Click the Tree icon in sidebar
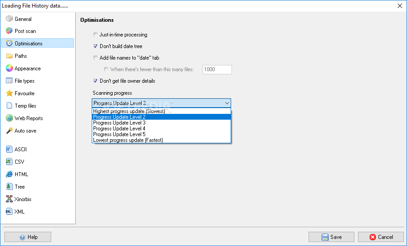The image size is (407, 246). (x=9, y=186)
